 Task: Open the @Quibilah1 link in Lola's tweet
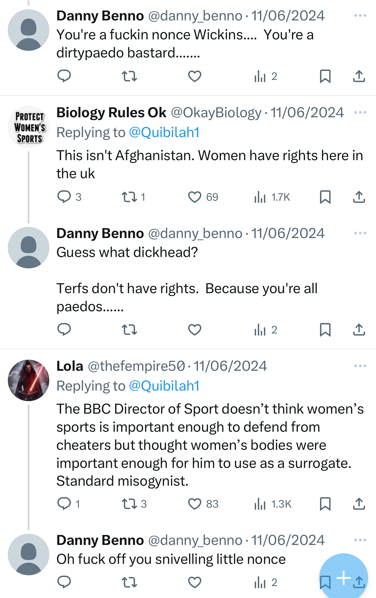pos(164,386)
